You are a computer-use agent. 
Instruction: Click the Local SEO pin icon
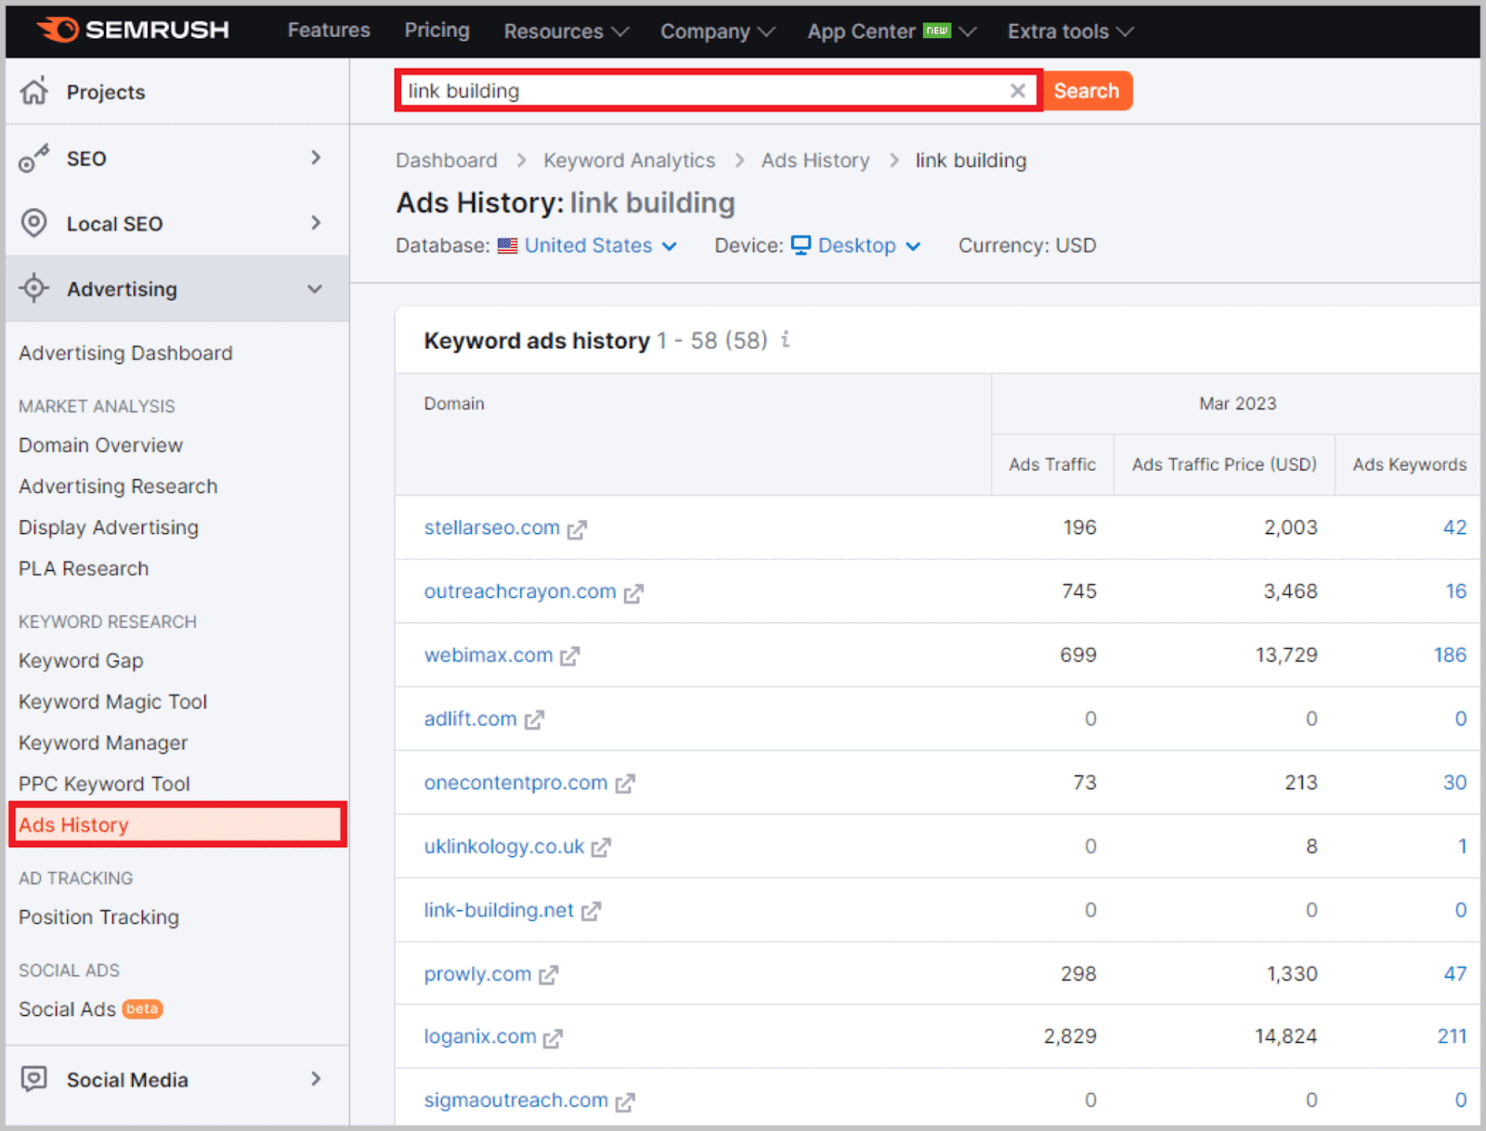tap(33, 223)
